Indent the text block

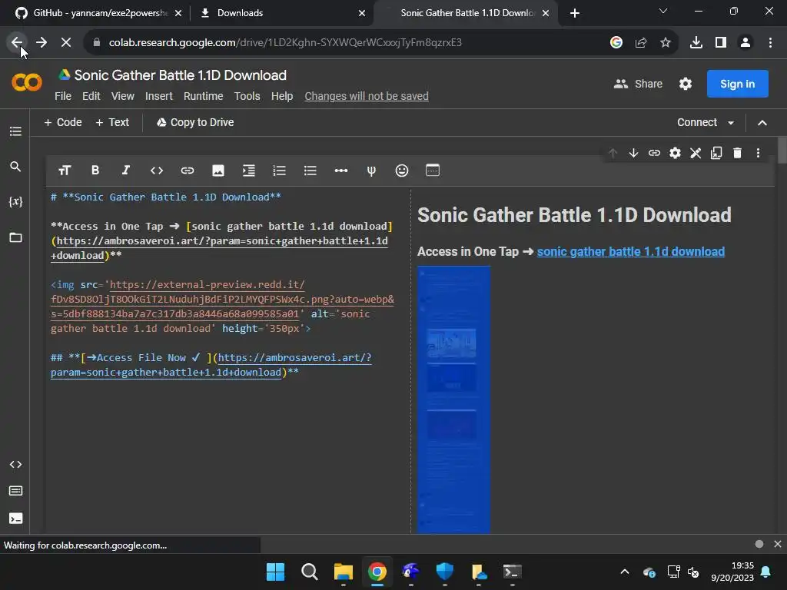pos(248,171)
